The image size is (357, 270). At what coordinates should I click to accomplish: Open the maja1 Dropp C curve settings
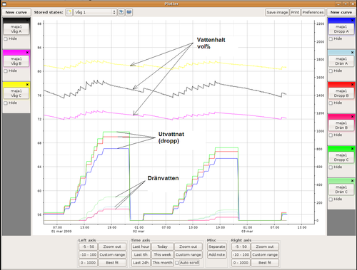341,157
